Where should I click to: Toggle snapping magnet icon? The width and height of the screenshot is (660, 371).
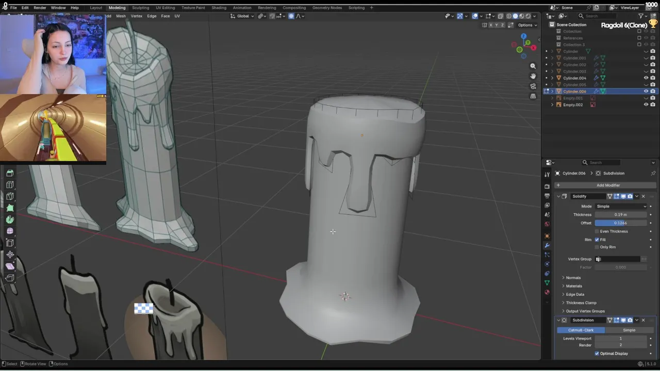click(x=272, y=16)
